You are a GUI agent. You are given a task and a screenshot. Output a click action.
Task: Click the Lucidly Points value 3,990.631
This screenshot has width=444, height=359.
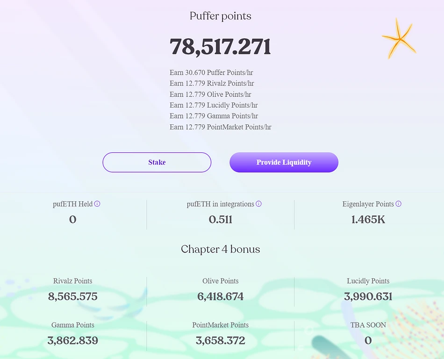(368, 296)
